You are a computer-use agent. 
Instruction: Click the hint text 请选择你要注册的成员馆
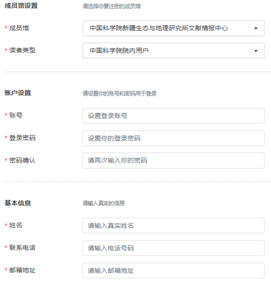(x=112, y=6)
